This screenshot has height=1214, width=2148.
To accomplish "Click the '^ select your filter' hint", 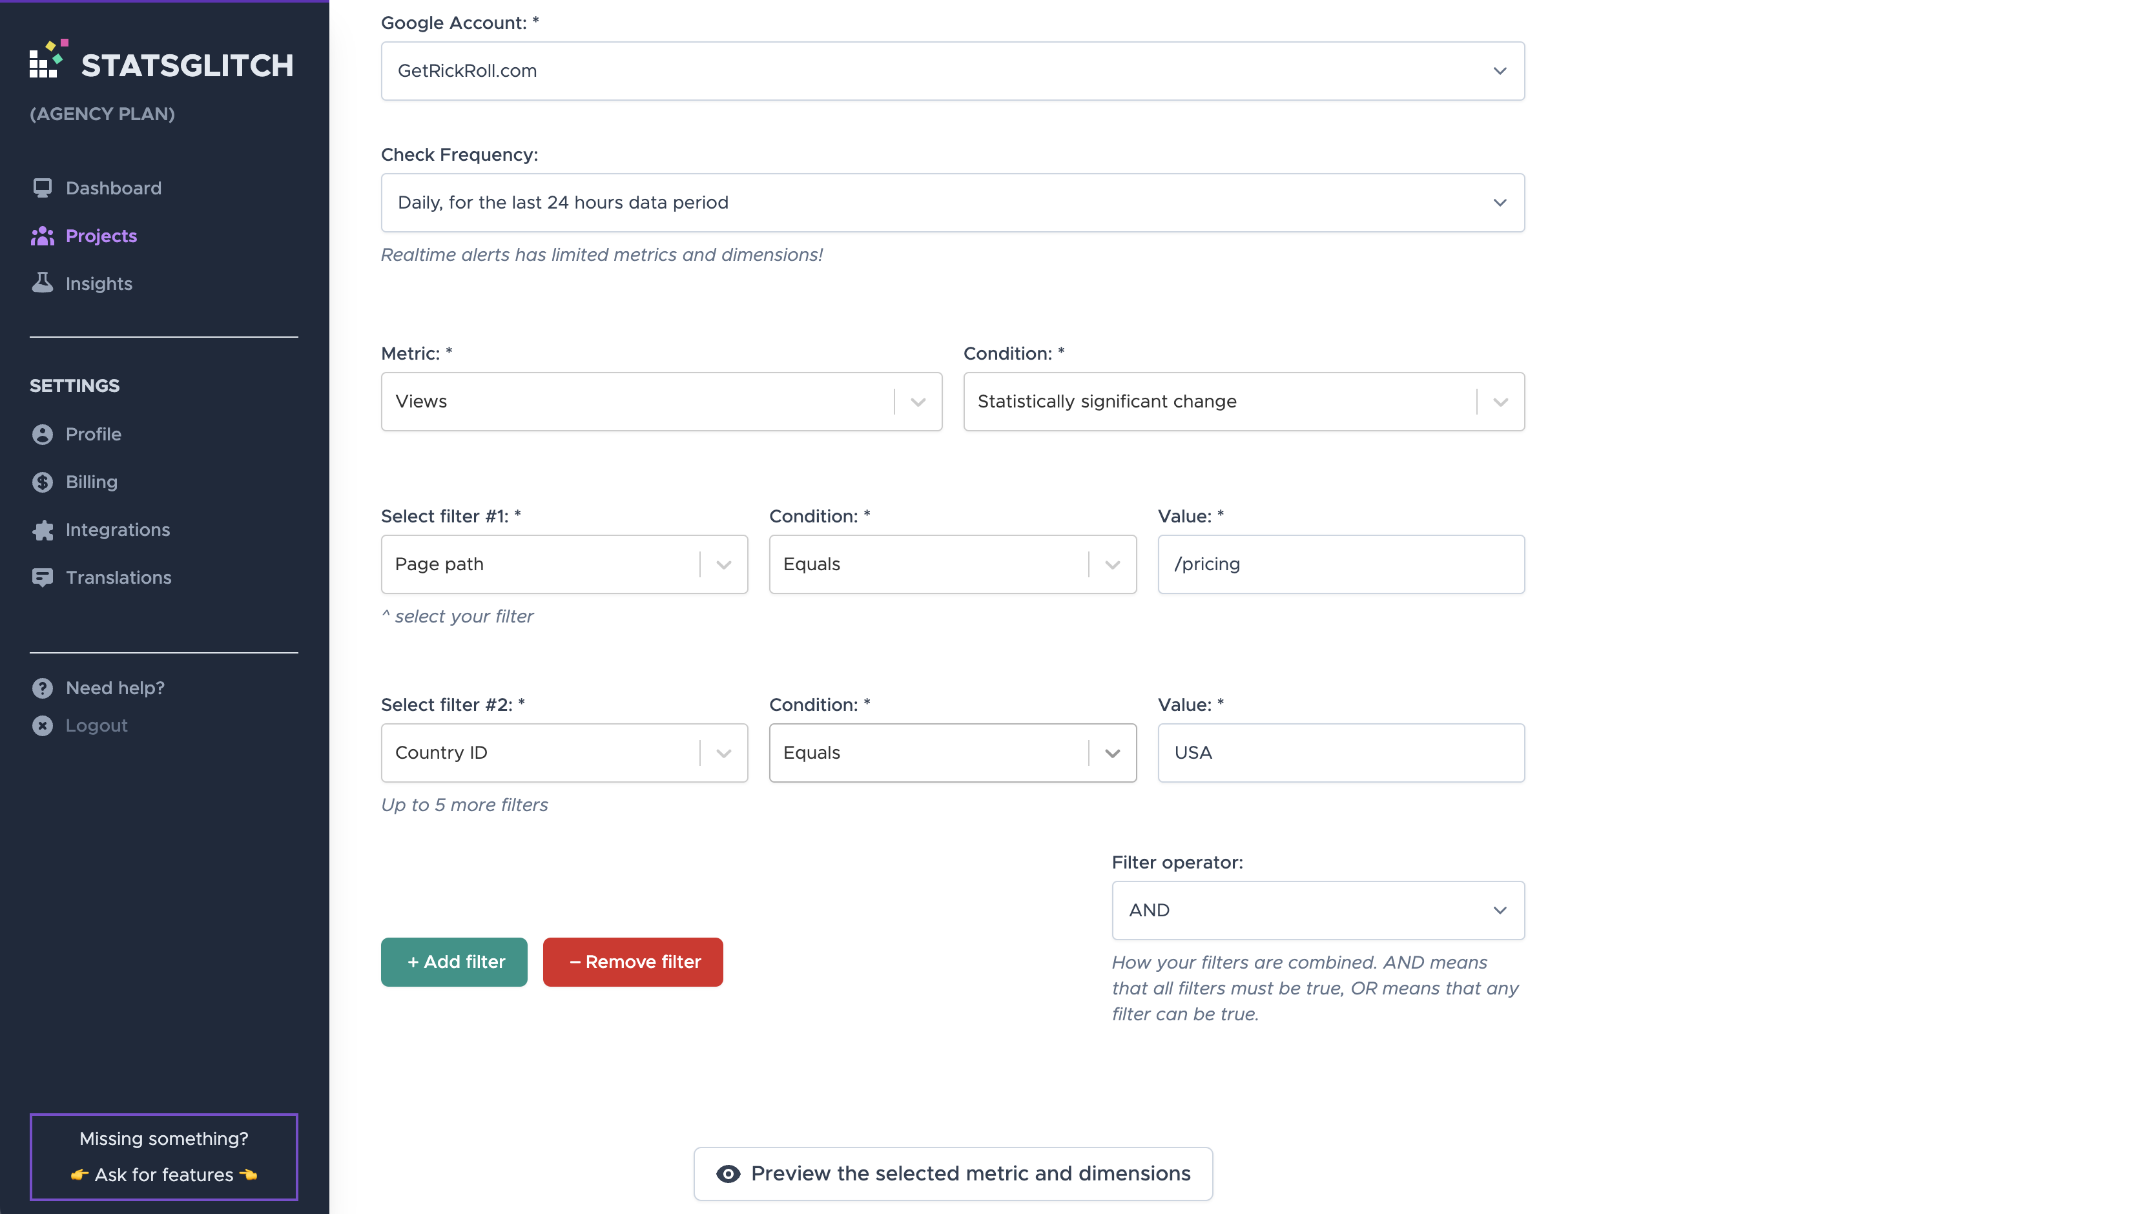I will point(457,616).
